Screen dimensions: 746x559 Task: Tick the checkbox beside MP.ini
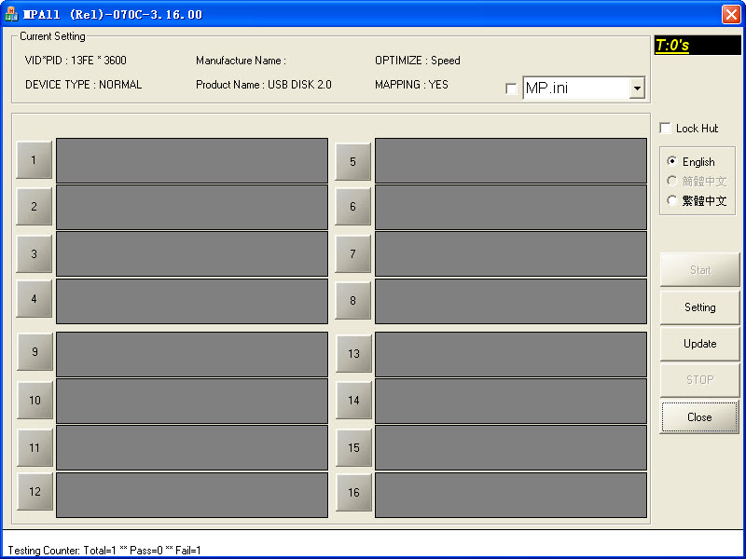pos(510,89)
